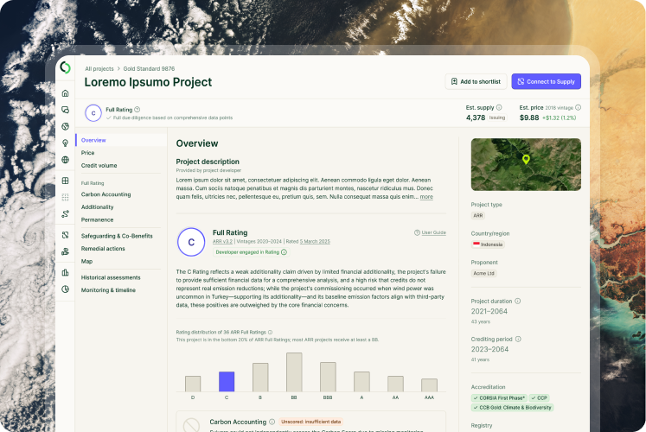Image resolution: width=646 pixels, height=432 pixels.
Task: Click info icon beside Est. supply
Action: tap(499, 107)
